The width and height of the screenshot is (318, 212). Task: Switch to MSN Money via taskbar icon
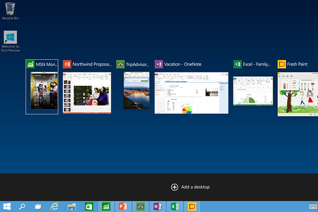106,206
